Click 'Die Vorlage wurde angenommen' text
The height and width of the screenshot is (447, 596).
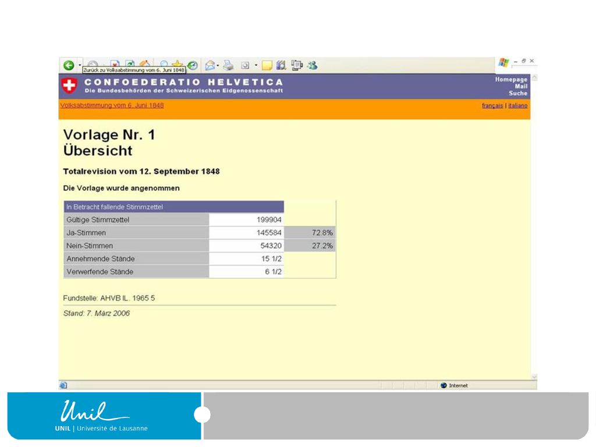pyautogui.click(x=121, y=188)
